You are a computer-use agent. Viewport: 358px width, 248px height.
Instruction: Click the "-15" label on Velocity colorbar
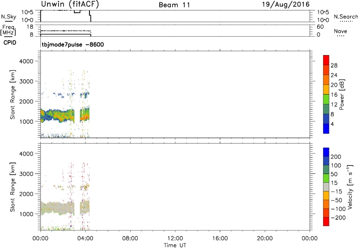coord(337,192)
